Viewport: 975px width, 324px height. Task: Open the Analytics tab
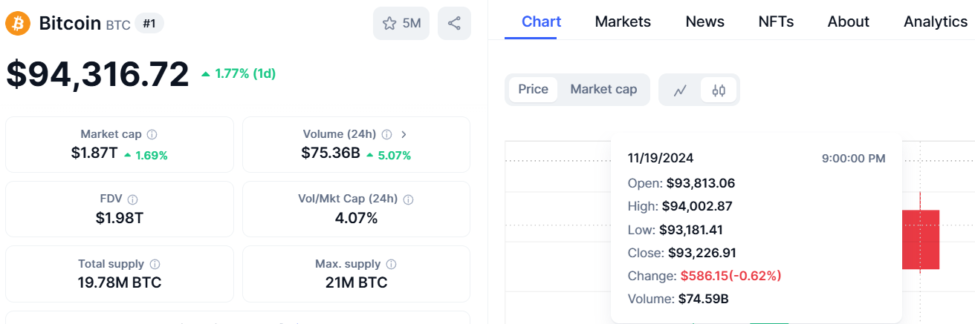click(x=936, y=22)
